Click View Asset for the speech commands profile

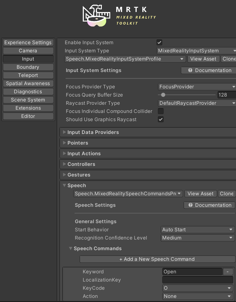click(201, 193)
